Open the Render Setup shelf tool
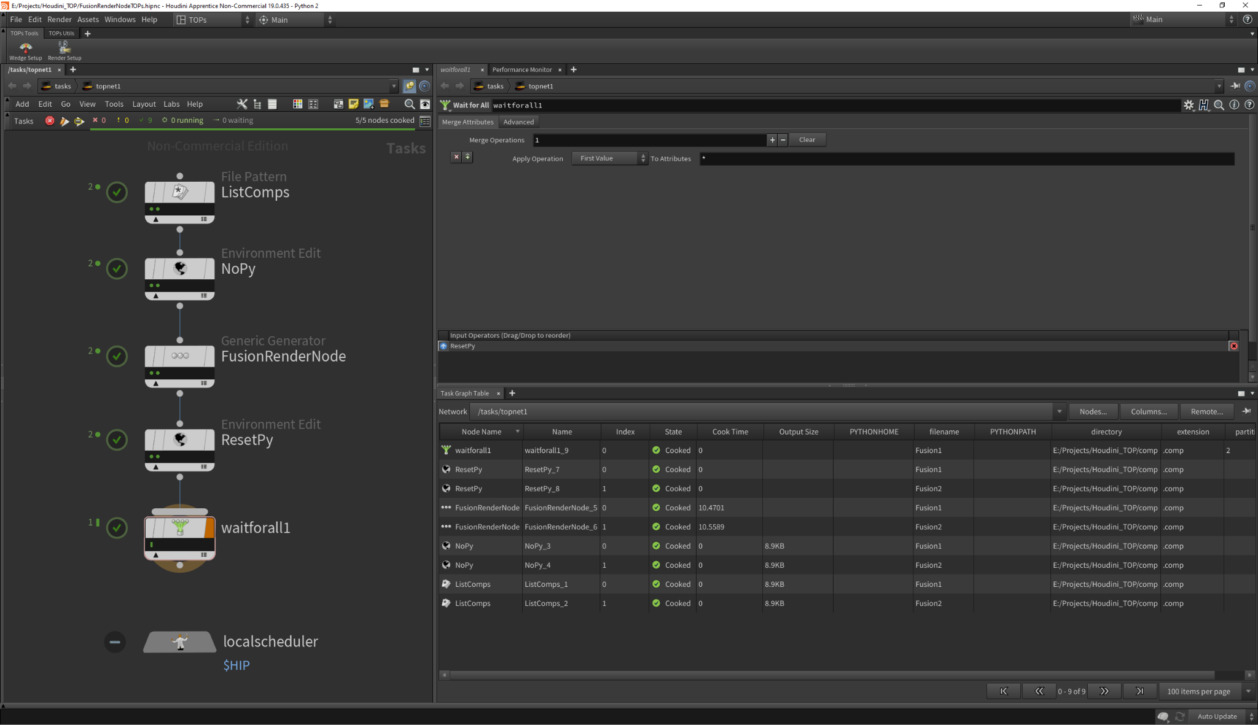This screenshot has width=1258, height=725. (64, 51)
